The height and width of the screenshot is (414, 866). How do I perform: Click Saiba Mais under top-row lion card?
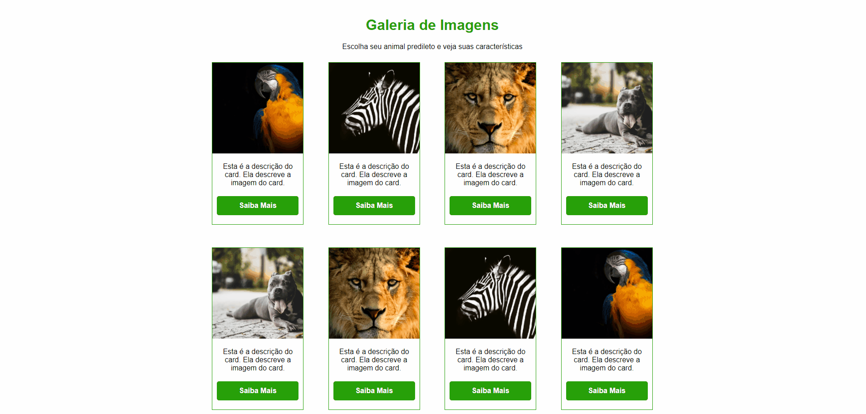pyautogui.click(x=490, y=206)
